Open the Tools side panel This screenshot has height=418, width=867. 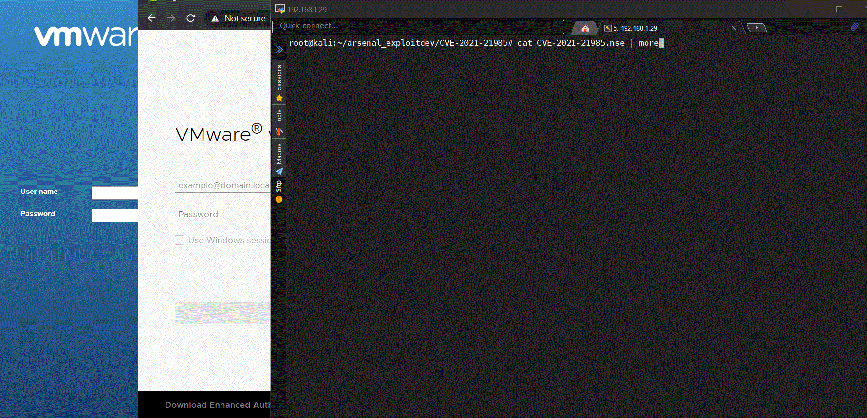click(279, 122)
